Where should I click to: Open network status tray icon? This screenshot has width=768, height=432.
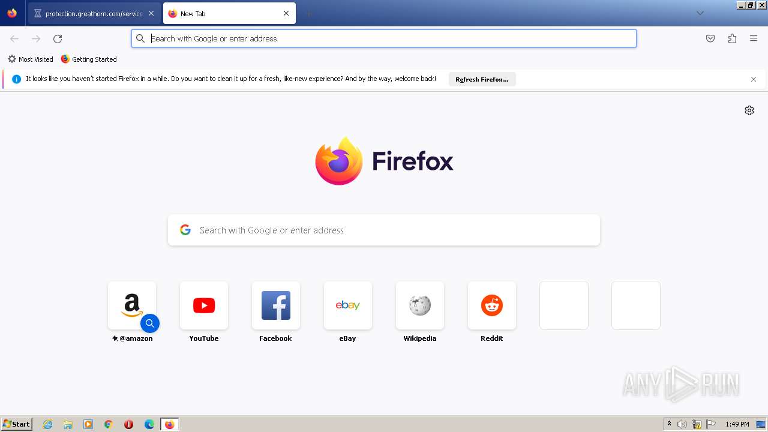coord(697,424)
